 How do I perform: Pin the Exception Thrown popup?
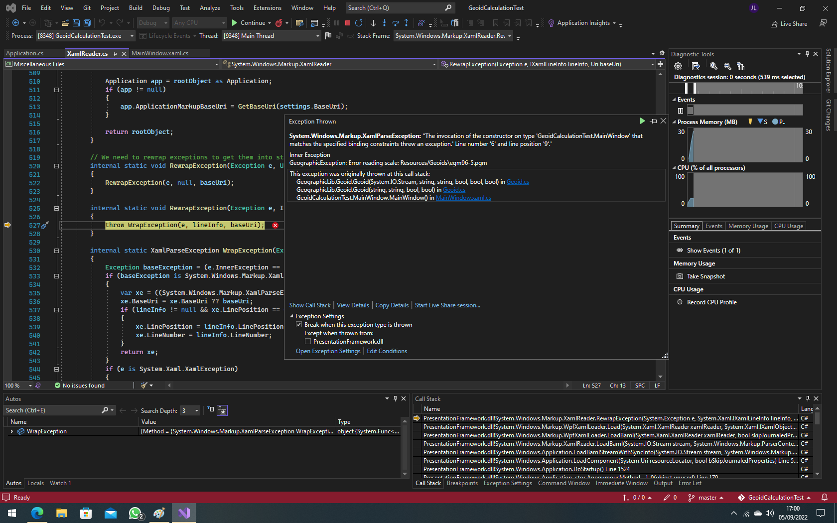point(654,121)
